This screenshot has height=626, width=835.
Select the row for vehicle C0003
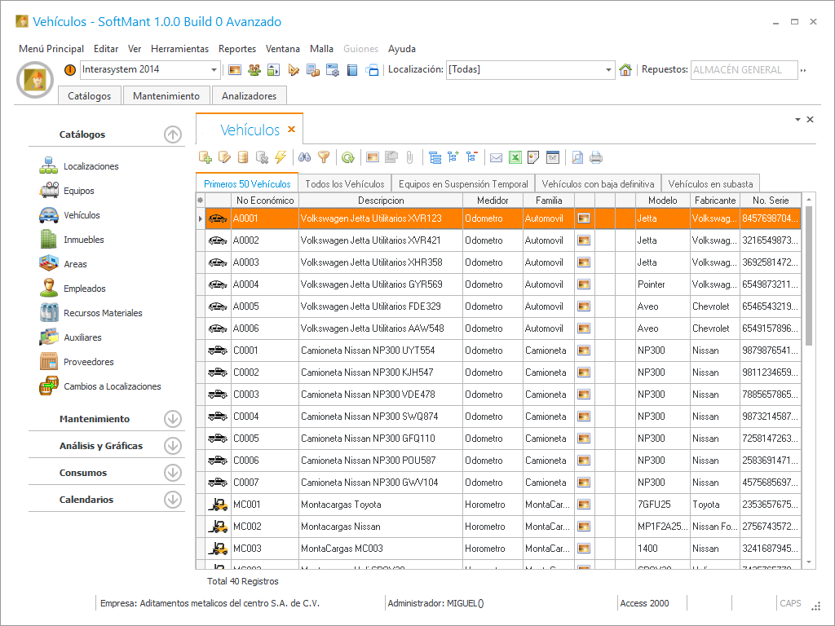pyautogui.click(x=367, y=395)
